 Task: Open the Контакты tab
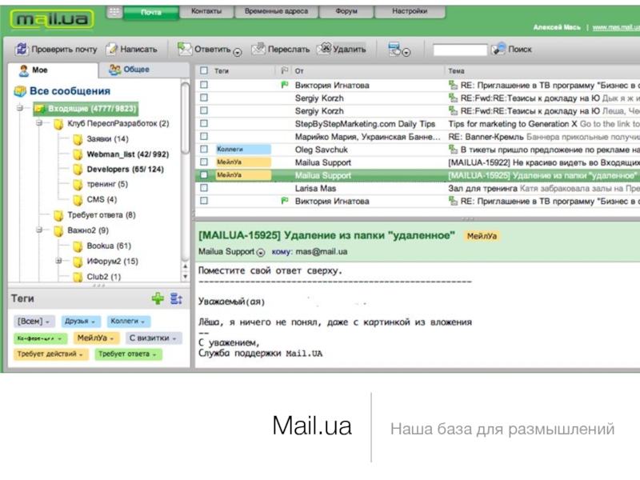206,11
